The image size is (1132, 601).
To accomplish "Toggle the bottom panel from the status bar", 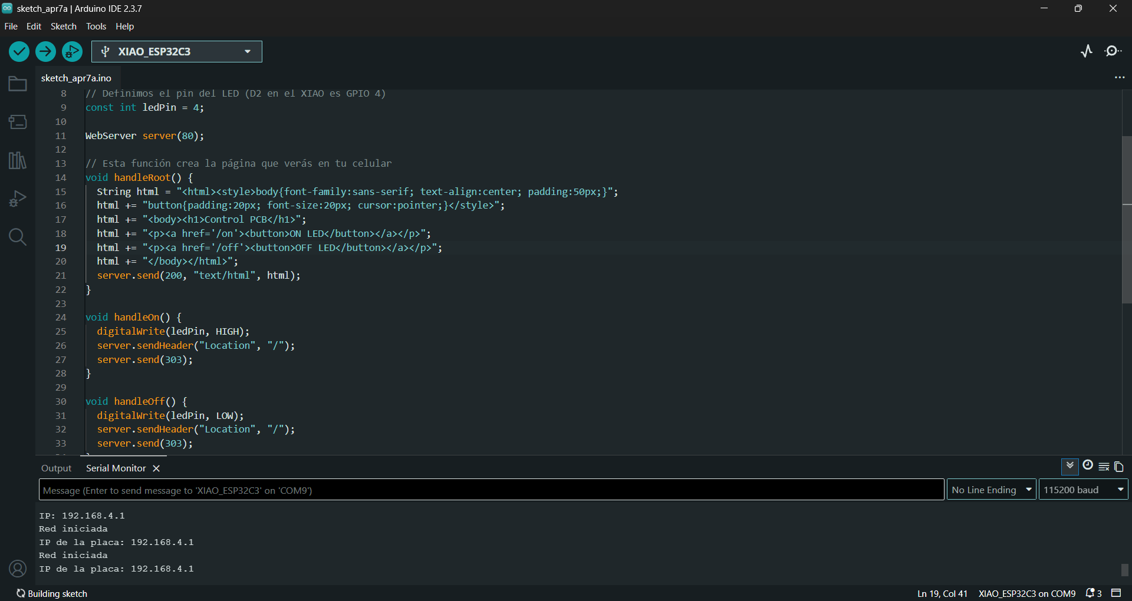I will click(x=1116, y=593).
